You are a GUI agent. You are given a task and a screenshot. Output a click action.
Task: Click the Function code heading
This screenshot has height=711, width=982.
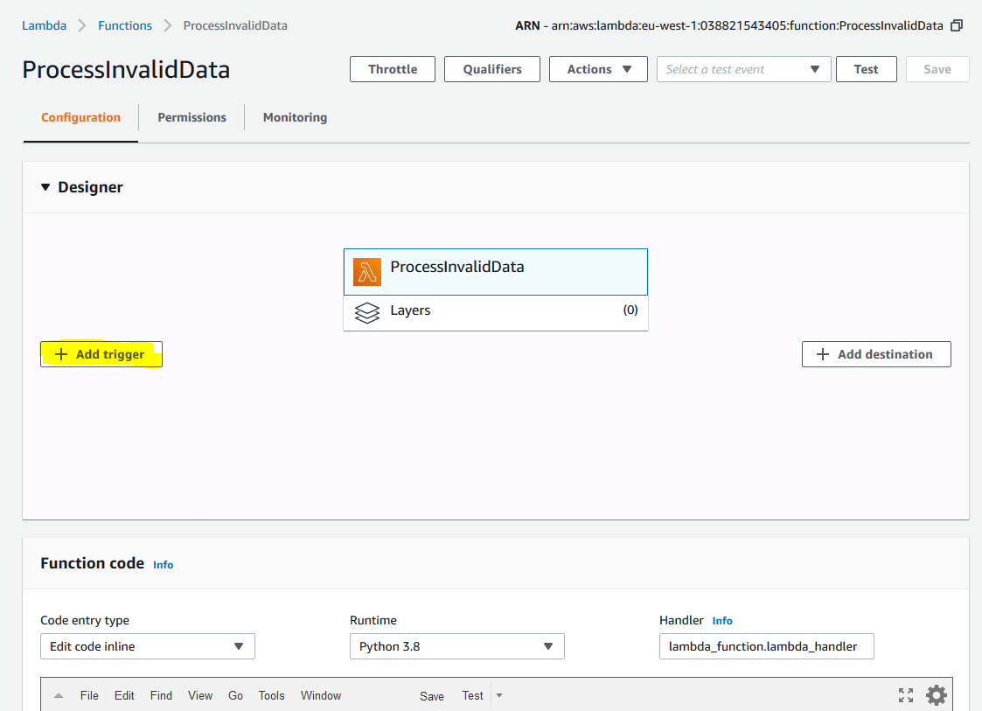92,563
